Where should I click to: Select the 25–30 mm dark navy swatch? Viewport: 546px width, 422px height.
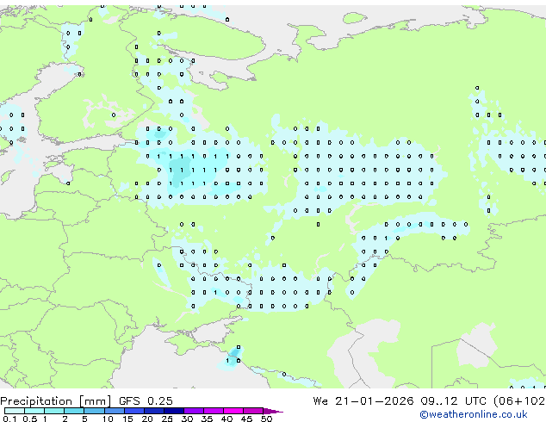click(174, 411)
